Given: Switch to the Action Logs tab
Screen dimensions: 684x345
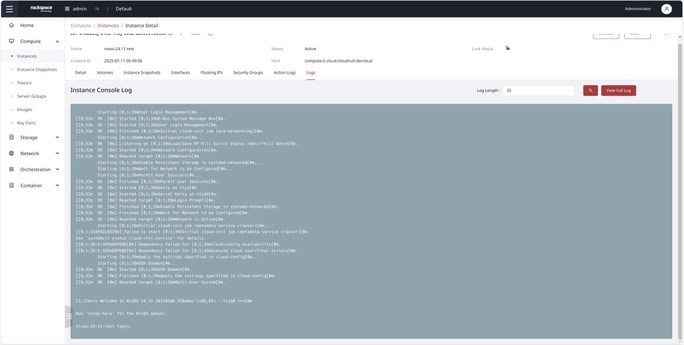Looking at the screenshot, I should pos(284,73).
